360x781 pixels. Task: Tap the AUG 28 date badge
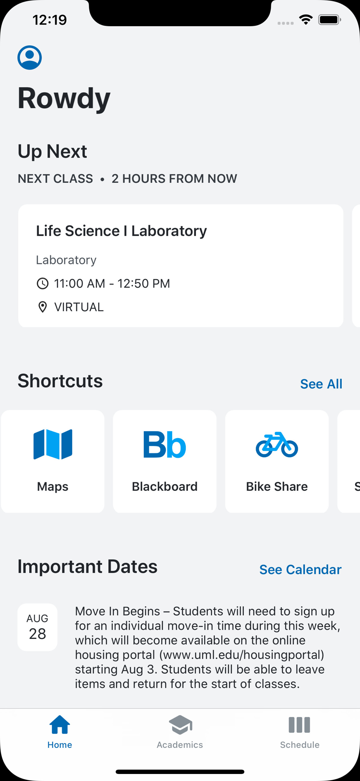point(37,627)
